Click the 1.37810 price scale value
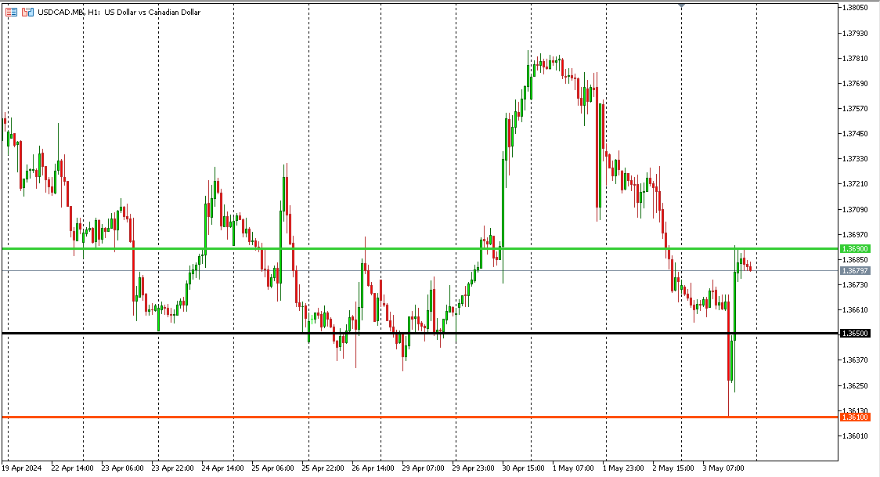880x477 pixels. (855, 59)
